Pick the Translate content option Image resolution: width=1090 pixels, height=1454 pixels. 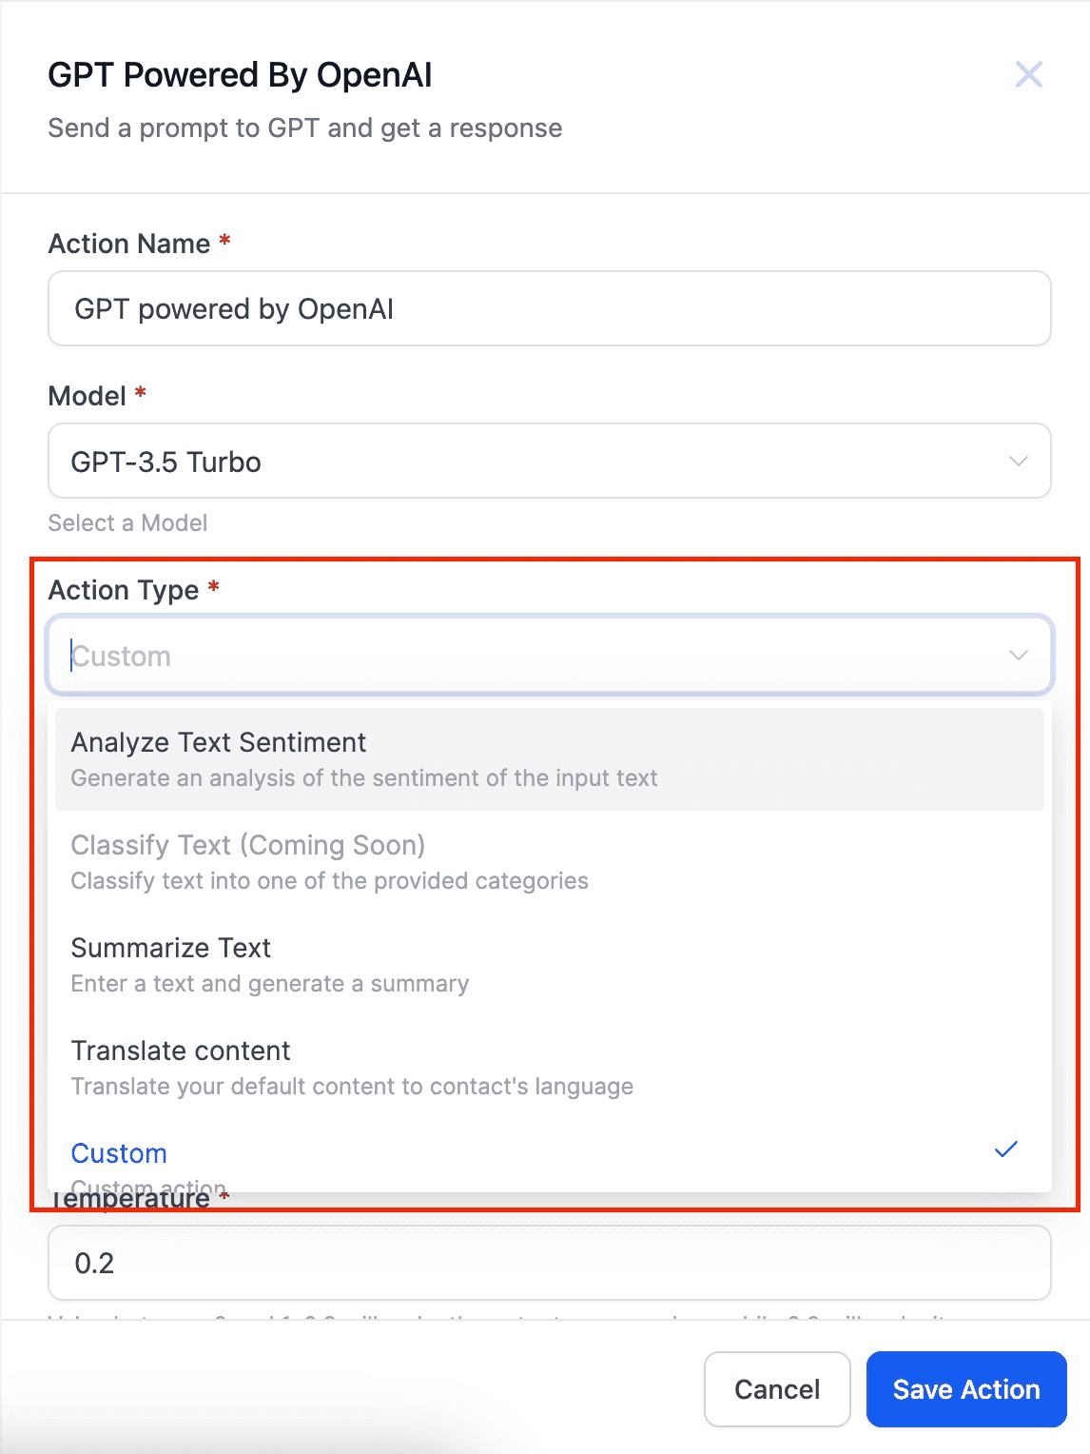click(x=549, y=1068)
